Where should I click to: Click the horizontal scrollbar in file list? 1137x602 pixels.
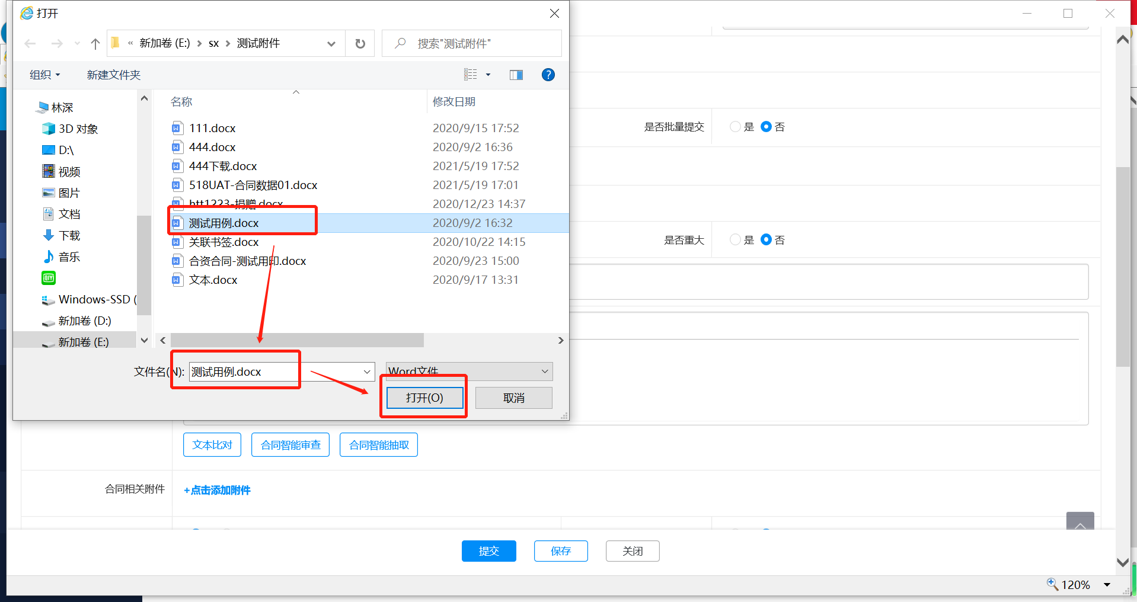point(296,341)
